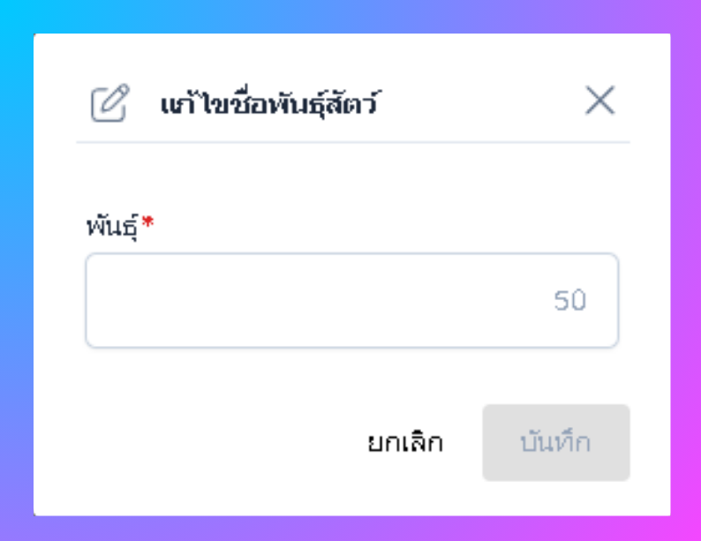The image size is (701, 541).
Task: Select the edit-note icon beside the title
Action: tap(109, 103)
